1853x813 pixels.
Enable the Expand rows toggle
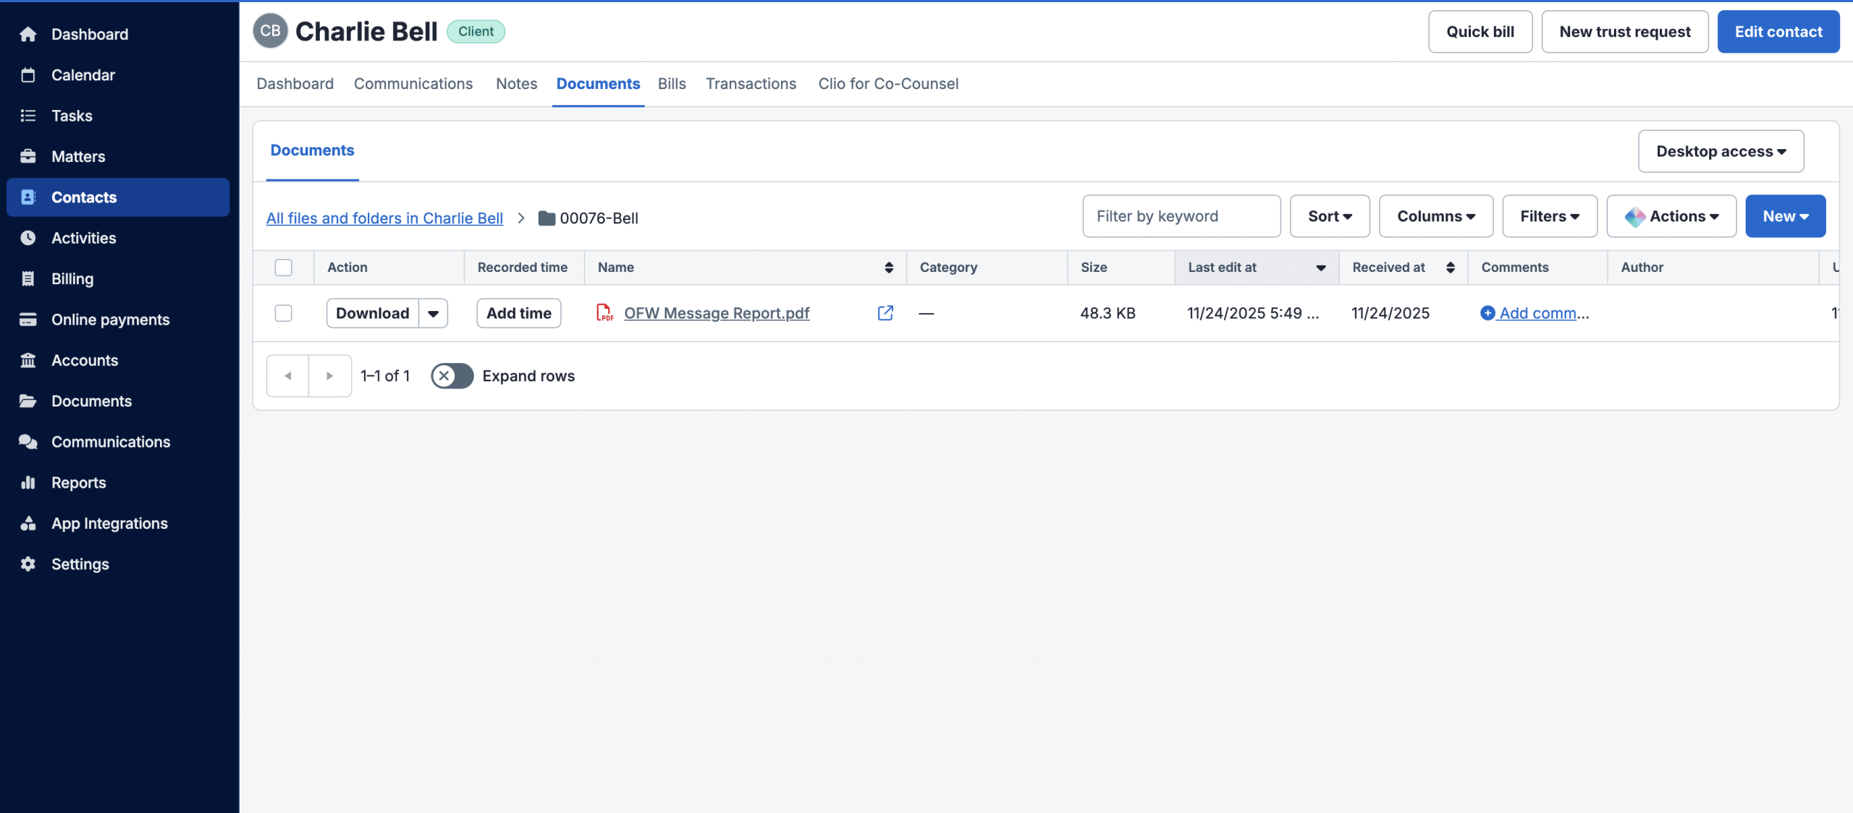452,376
